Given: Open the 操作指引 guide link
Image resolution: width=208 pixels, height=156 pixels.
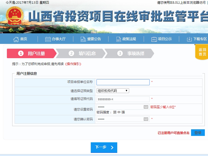Looking at the screenshot, I should click(x=73, y=64).
